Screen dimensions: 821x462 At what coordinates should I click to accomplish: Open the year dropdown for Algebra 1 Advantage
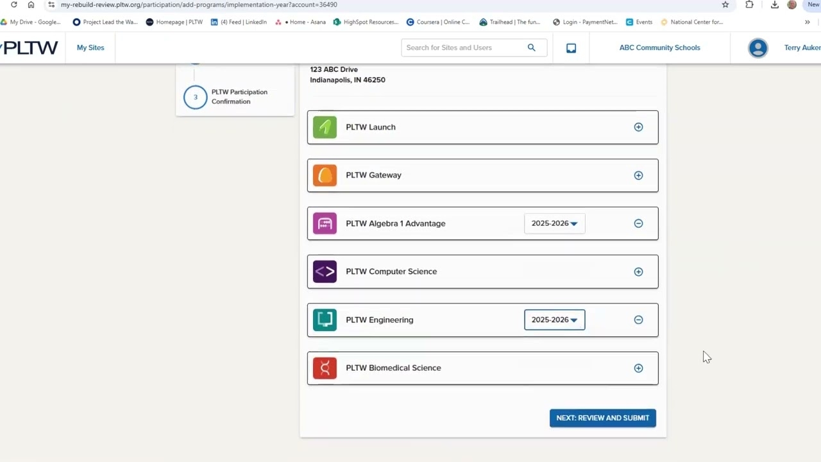(x=554, y=223)
